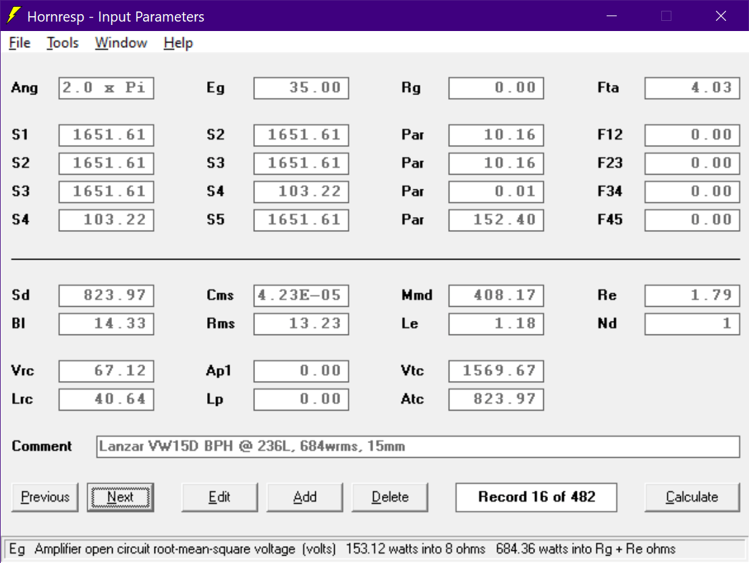This screenshot has height=563, width=749.
Task: Select the Rg field showing 0.00
Action: [496, 88]
